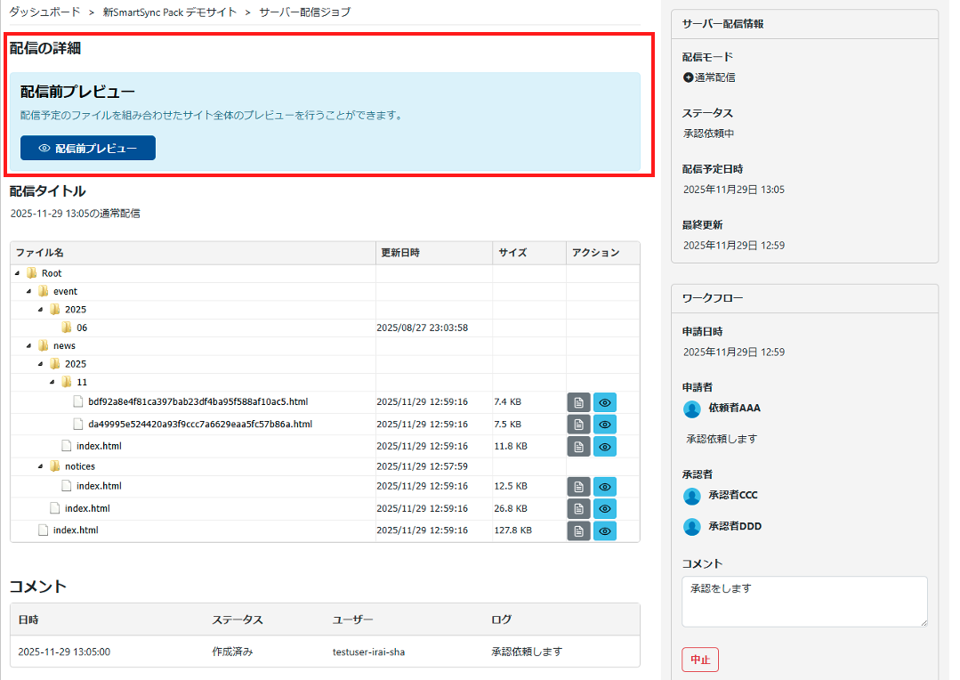The width and height of the screenshot is (960, 680).
Task: Click the コメント text area
Action: pos(804,601)
